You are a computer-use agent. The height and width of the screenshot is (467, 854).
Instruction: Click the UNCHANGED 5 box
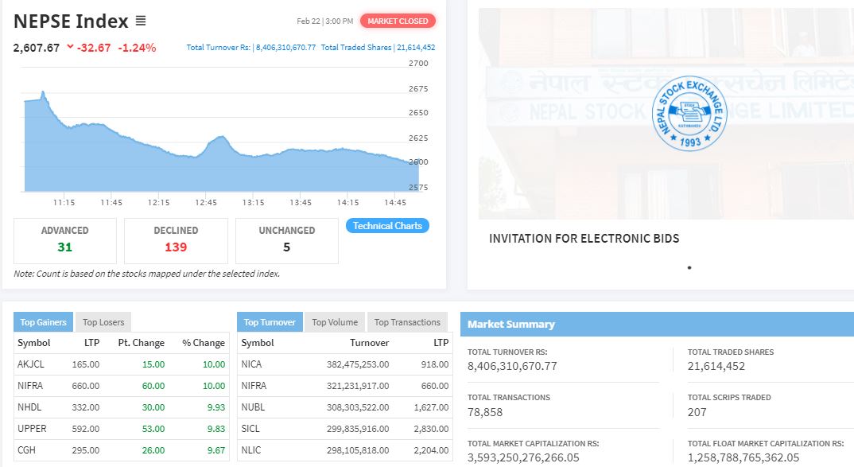coord(287,240)
